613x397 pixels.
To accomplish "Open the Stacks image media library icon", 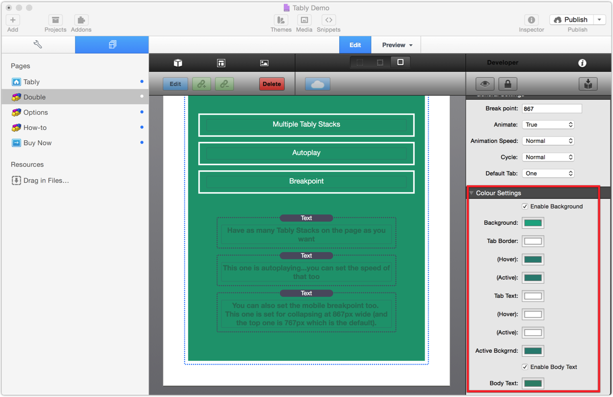I will 264,63.
